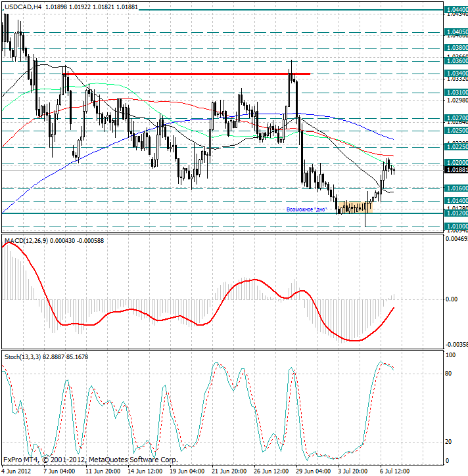
Task: Click the 6 Jul 12:00 time label
Action: click(x=396, y=471)
